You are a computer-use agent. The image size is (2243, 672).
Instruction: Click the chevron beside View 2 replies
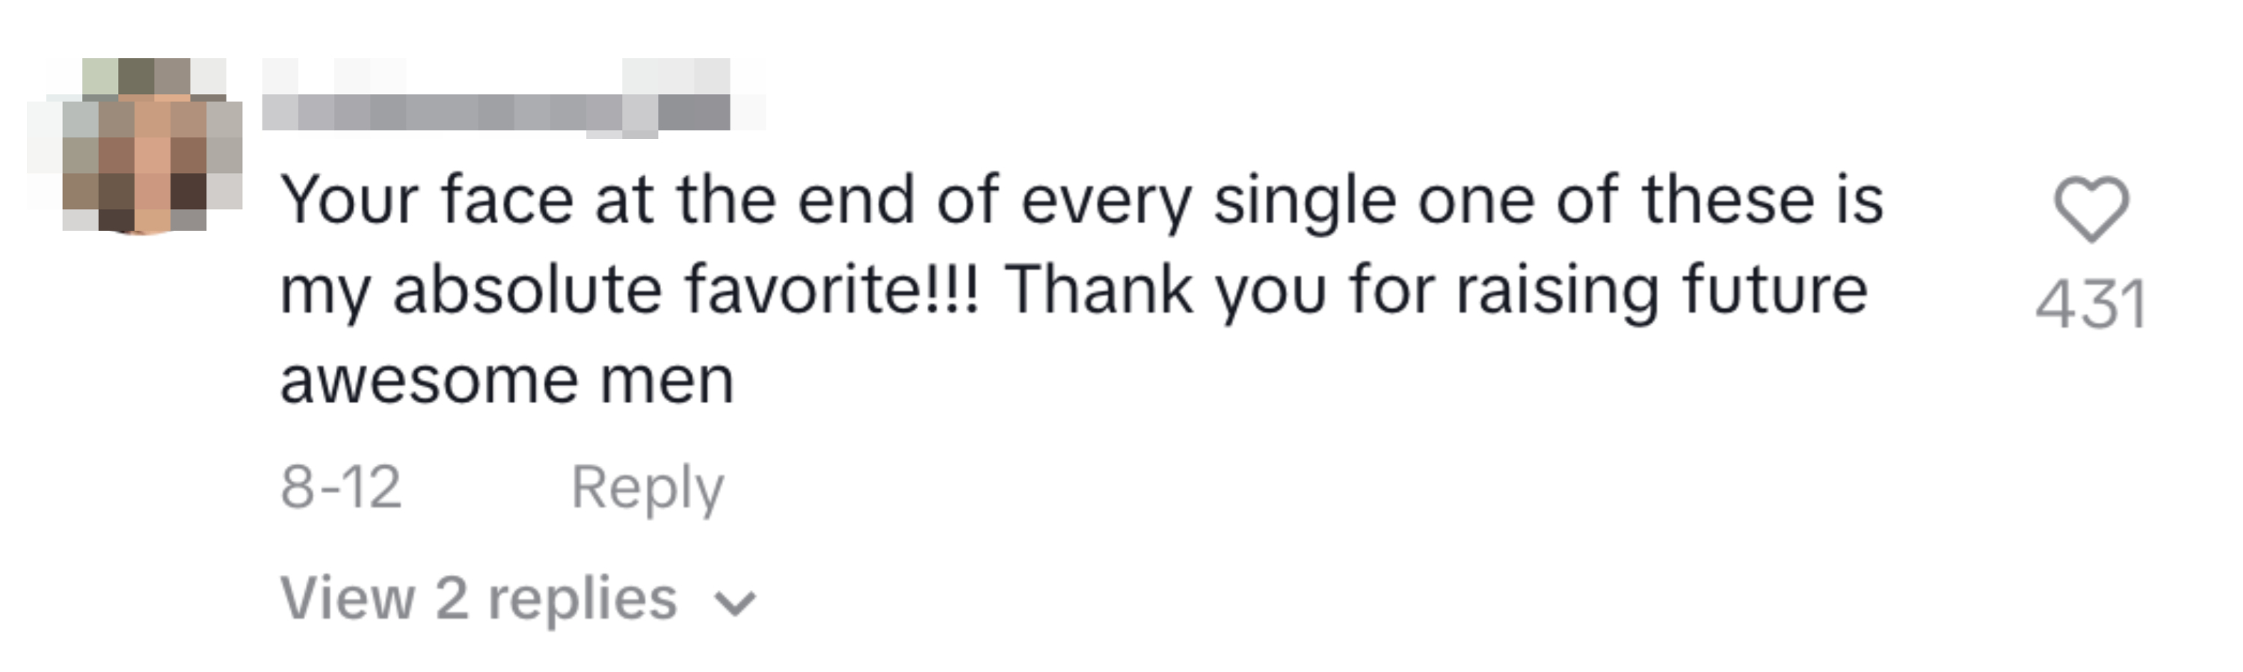[736, 603]
